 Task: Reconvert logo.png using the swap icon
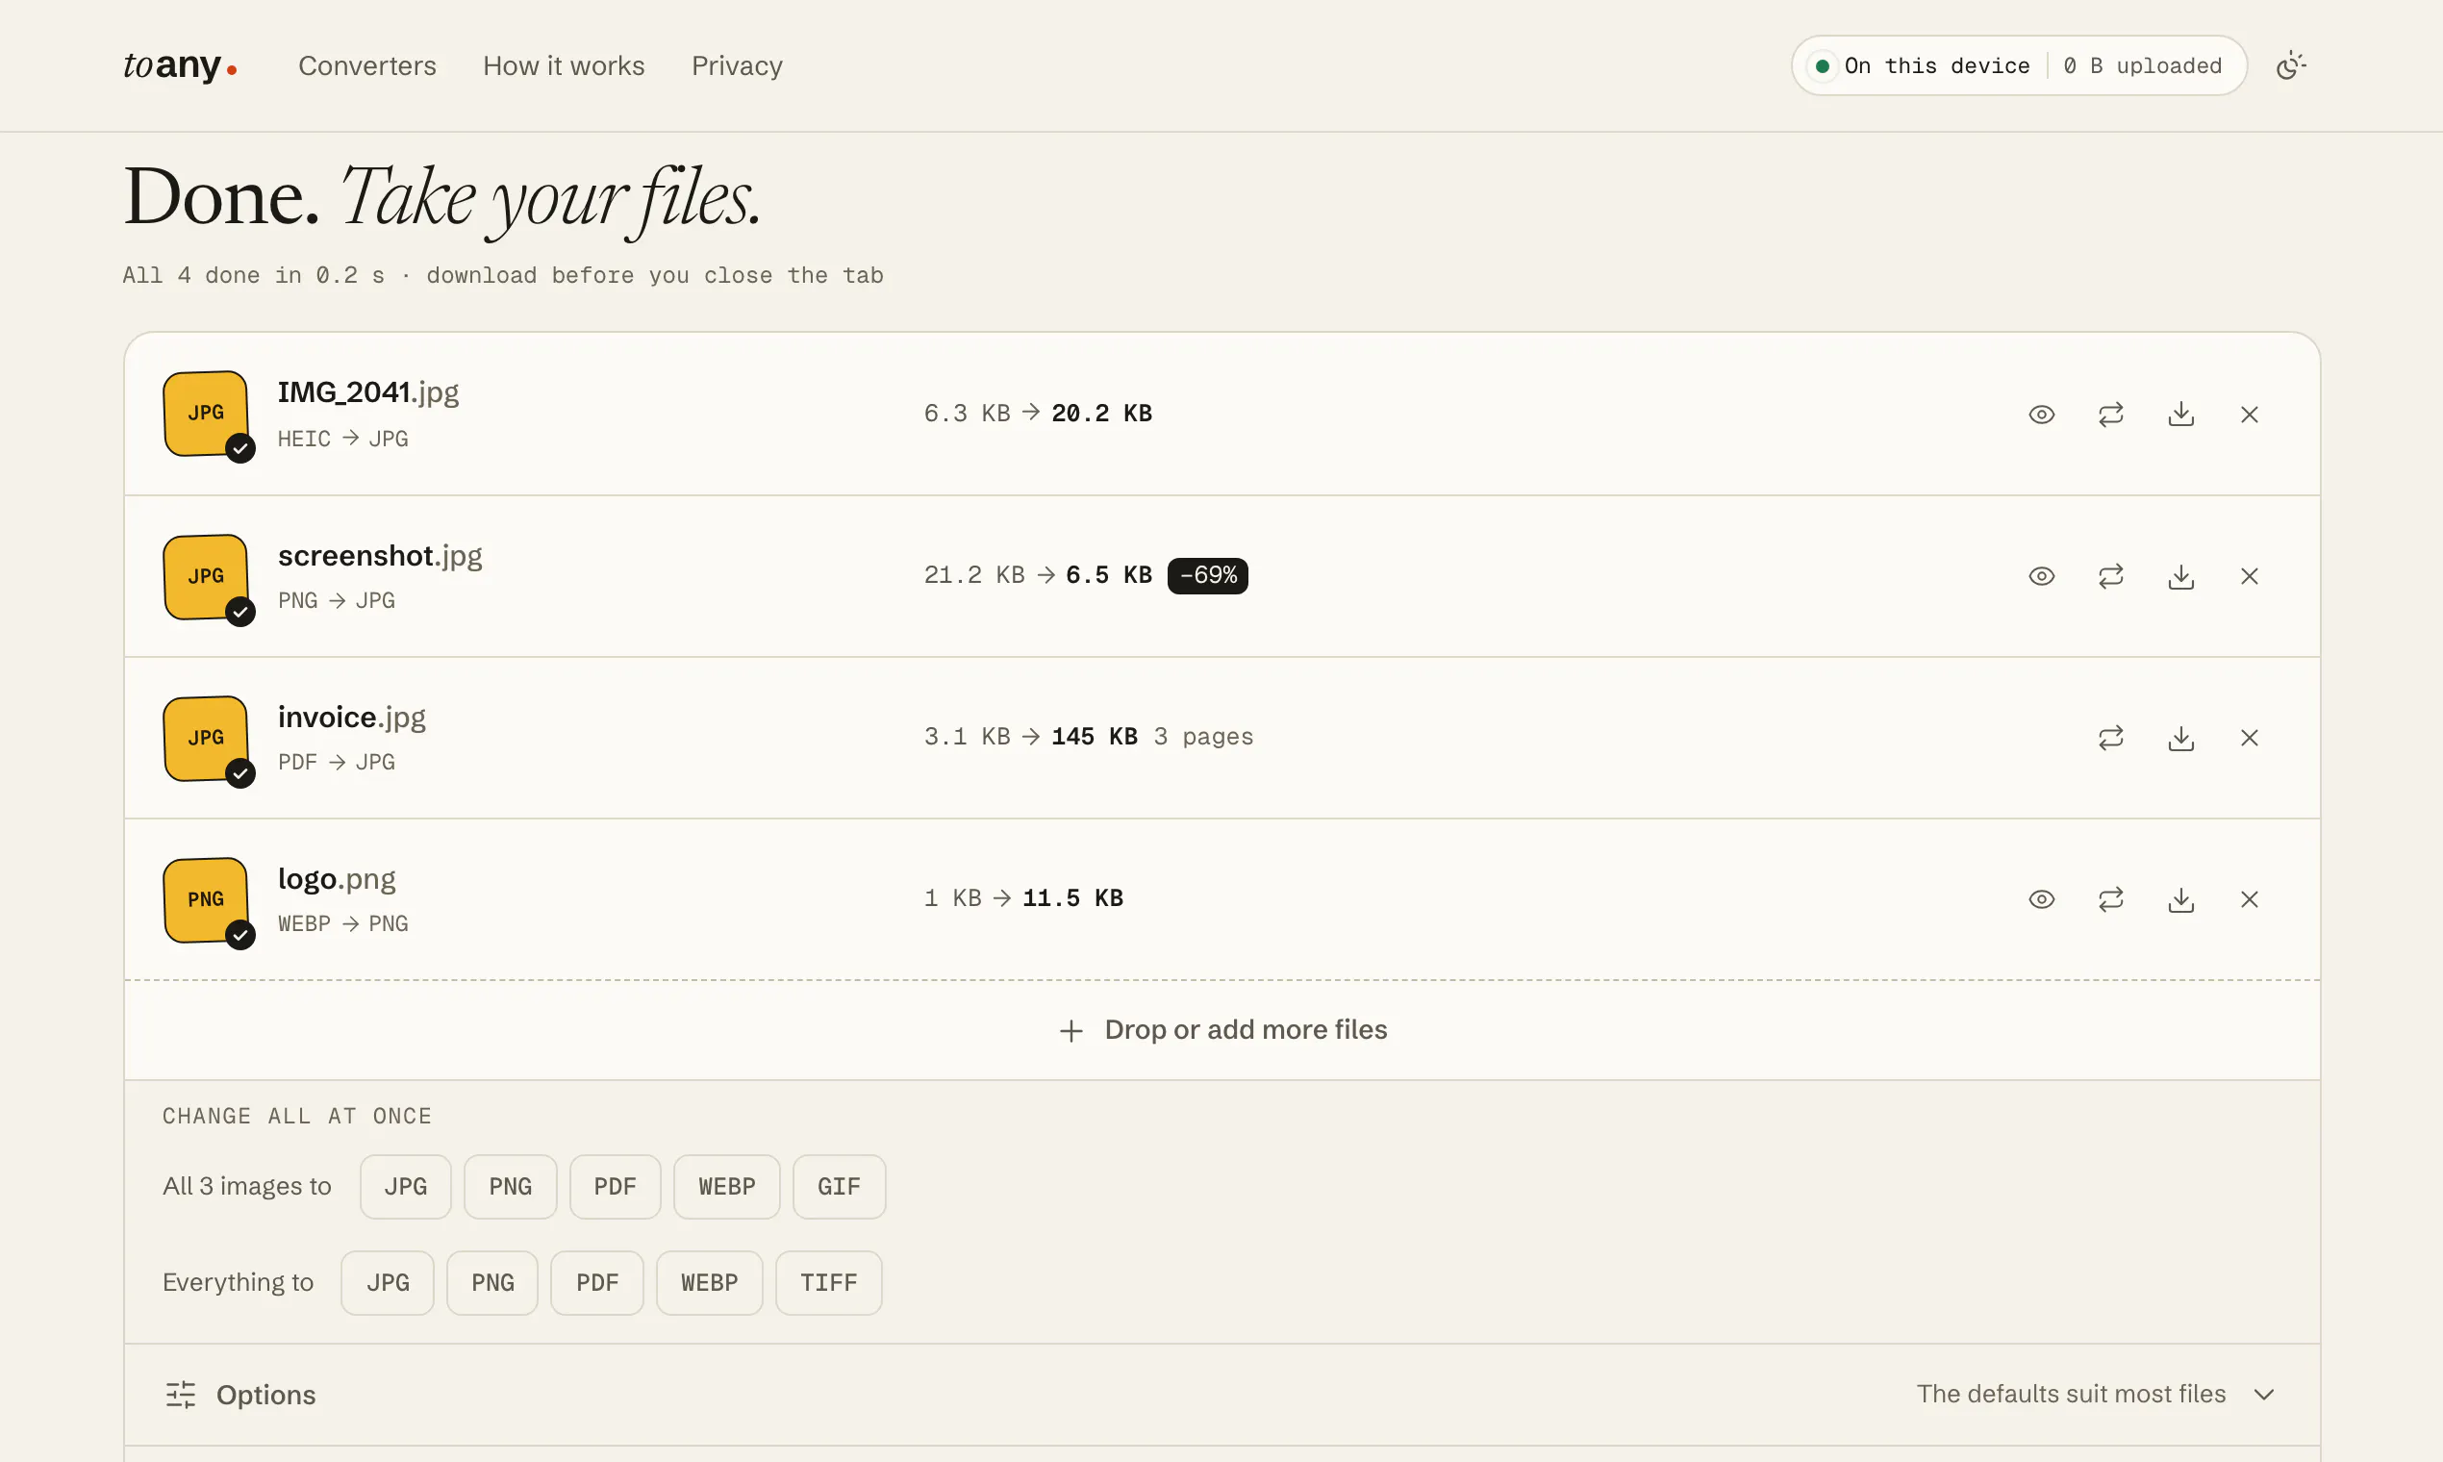click(x=2110, y=899)
